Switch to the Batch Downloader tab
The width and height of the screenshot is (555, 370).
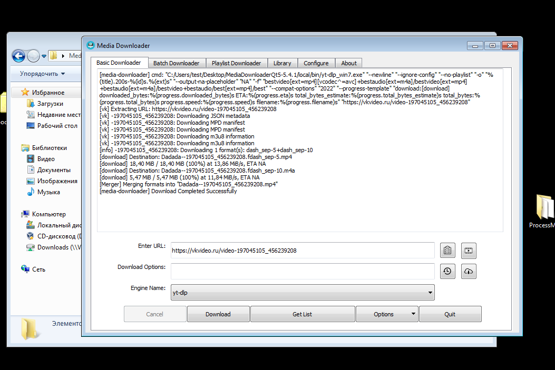point(176,63)
